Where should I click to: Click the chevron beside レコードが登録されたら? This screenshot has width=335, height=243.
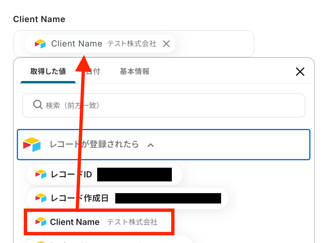[151, 145]
